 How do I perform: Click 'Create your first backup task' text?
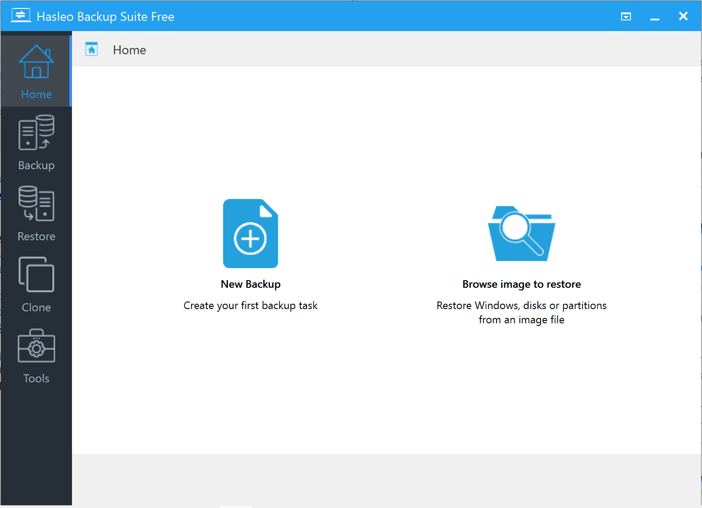(251, 306)
